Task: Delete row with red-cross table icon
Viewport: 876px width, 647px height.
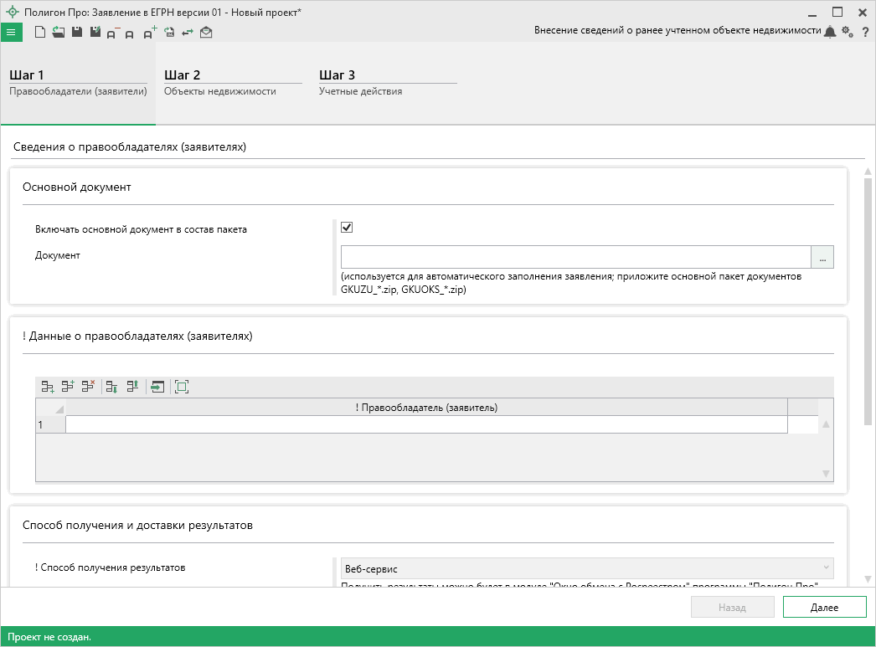Action: 87,386
